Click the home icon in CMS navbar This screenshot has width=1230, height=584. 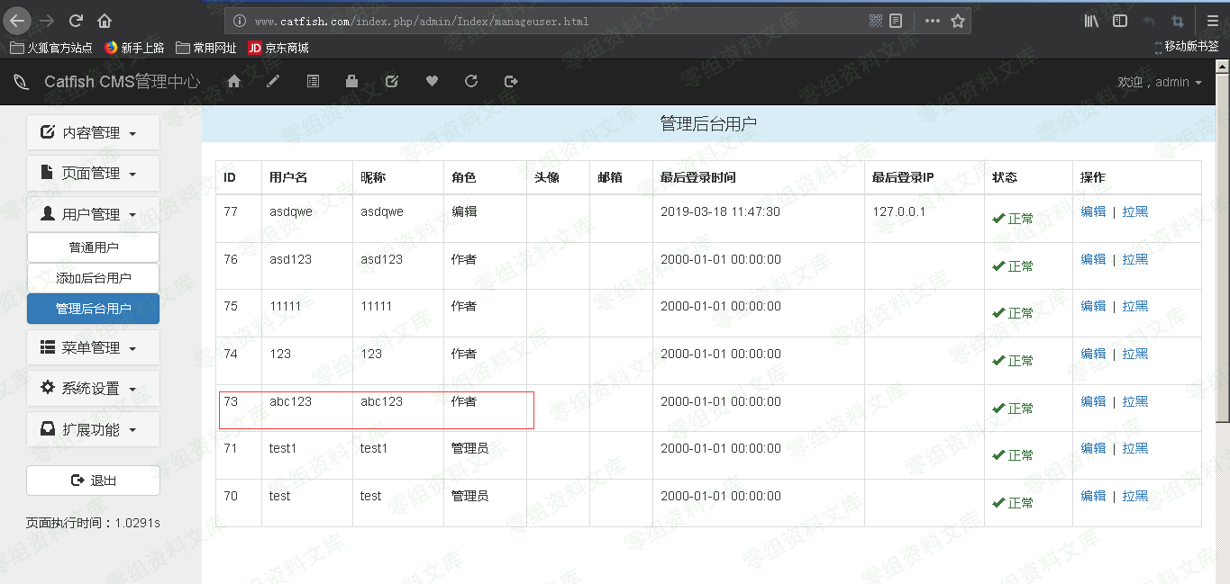234,82
